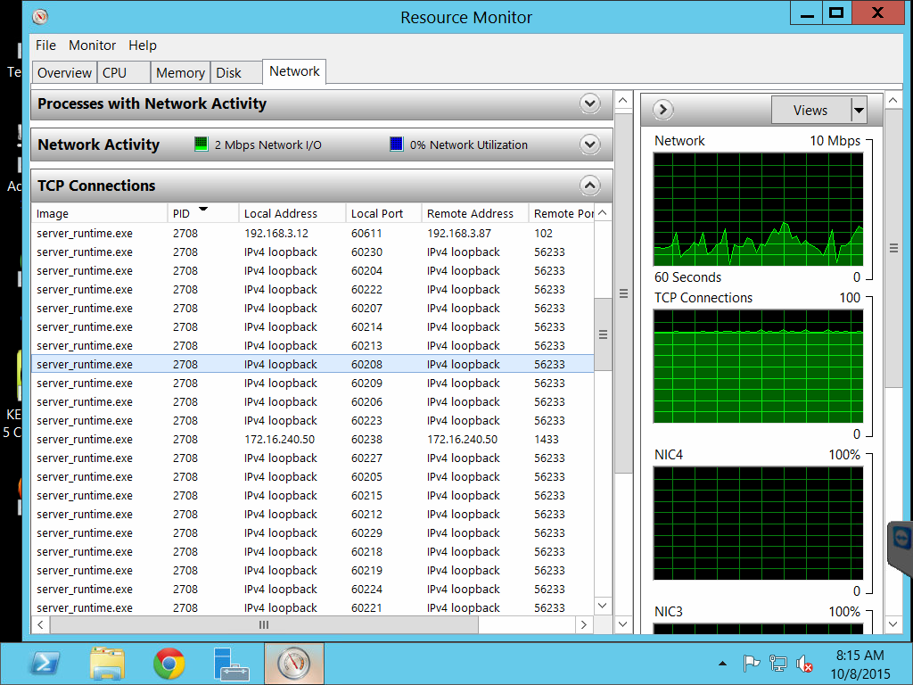Sort by the Image column header

(100, 213)
